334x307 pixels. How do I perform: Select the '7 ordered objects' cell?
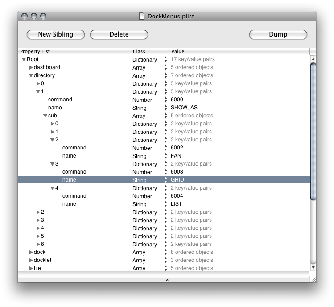point(192,75)
